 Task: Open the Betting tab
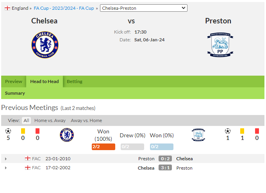pyautogui.click(x=75, y=81)
